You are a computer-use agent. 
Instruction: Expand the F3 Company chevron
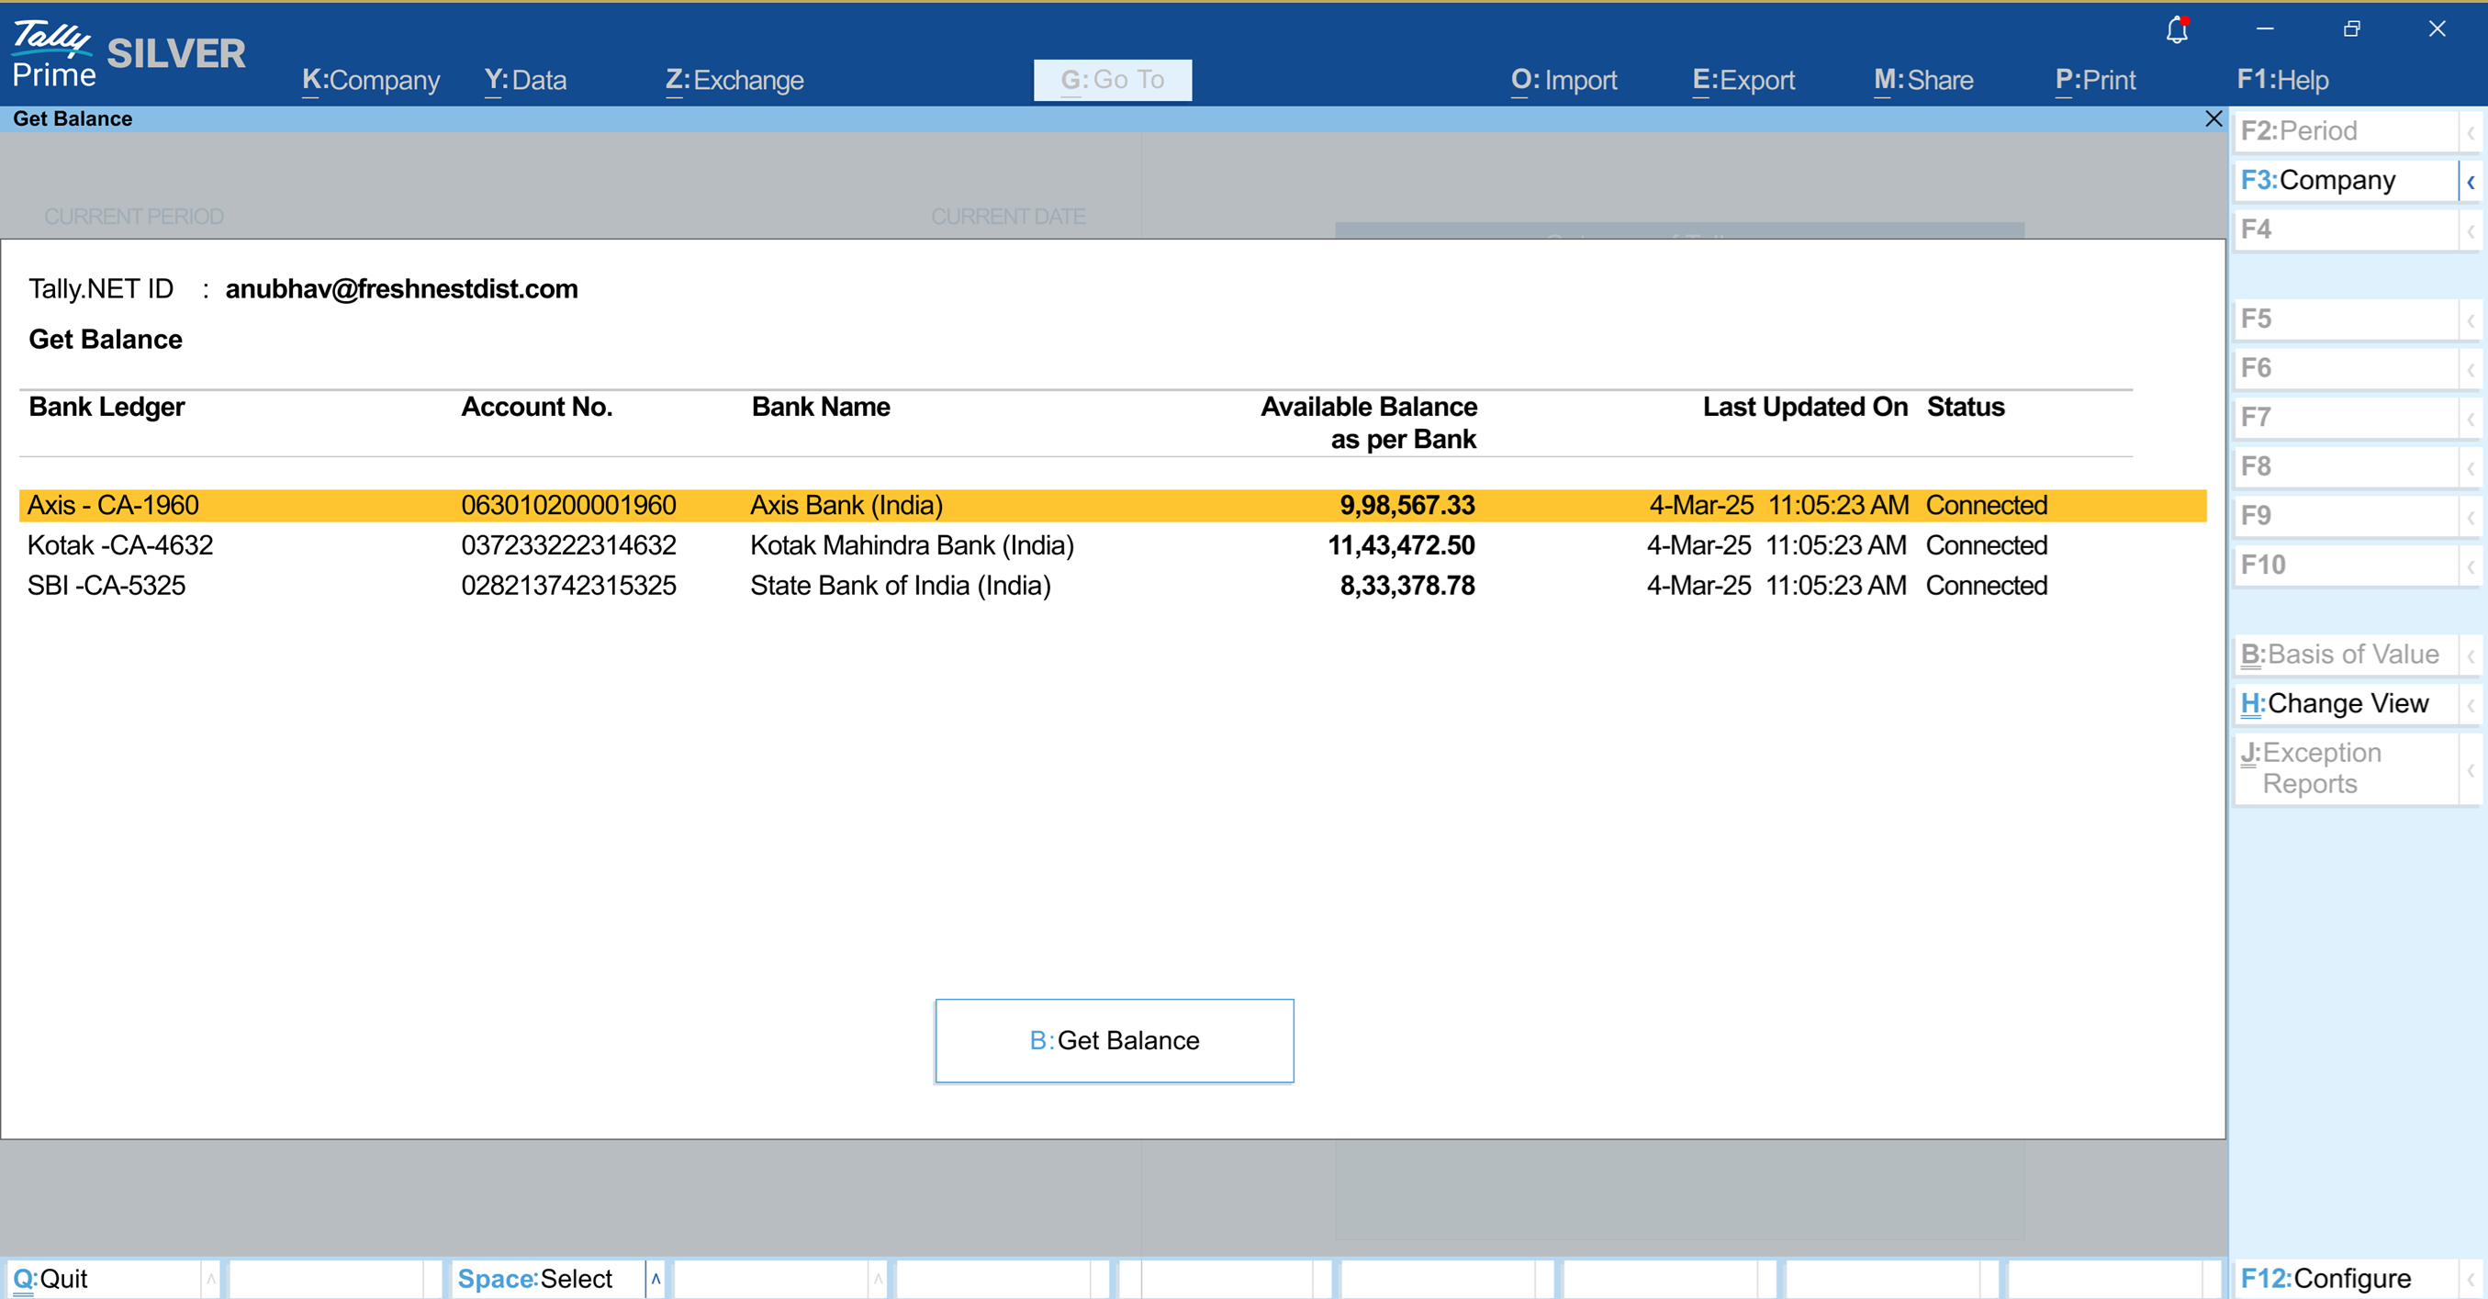[2470, 182]
